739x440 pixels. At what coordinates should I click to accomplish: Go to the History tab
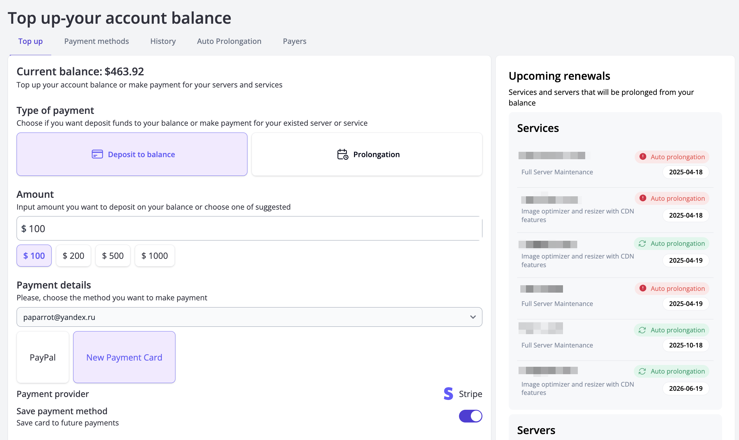[x=163, y=41]
